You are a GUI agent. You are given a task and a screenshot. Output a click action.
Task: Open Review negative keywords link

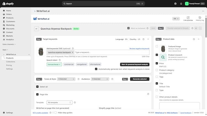(x=139, y=48)
